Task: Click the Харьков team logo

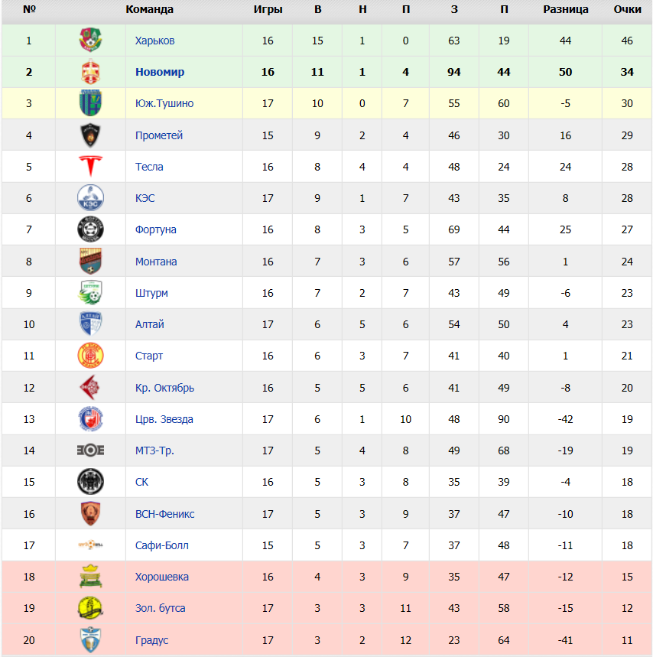Action: click(90, 40)
